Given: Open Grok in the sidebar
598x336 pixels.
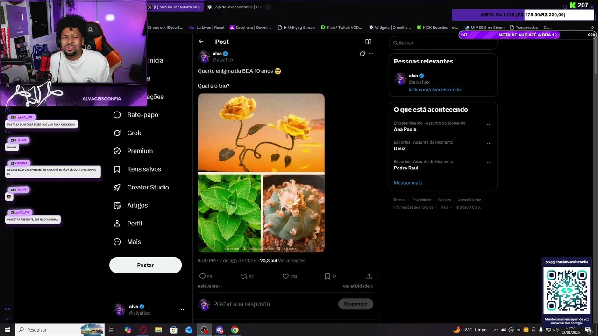Looking at the screenshot, I should [128, 133].
